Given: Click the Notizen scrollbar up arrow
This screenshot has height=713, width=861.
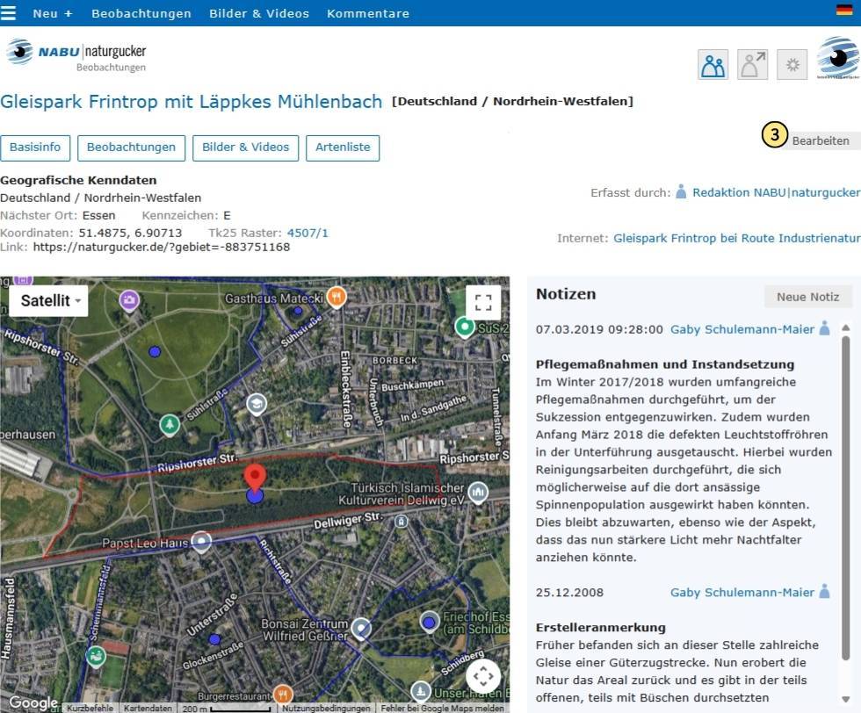Looking at the screenshot, I should pos(845,328).
